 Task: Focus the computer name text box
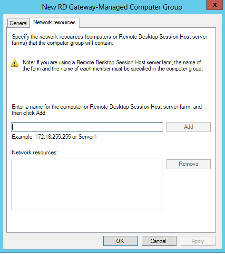click(87, 127)
